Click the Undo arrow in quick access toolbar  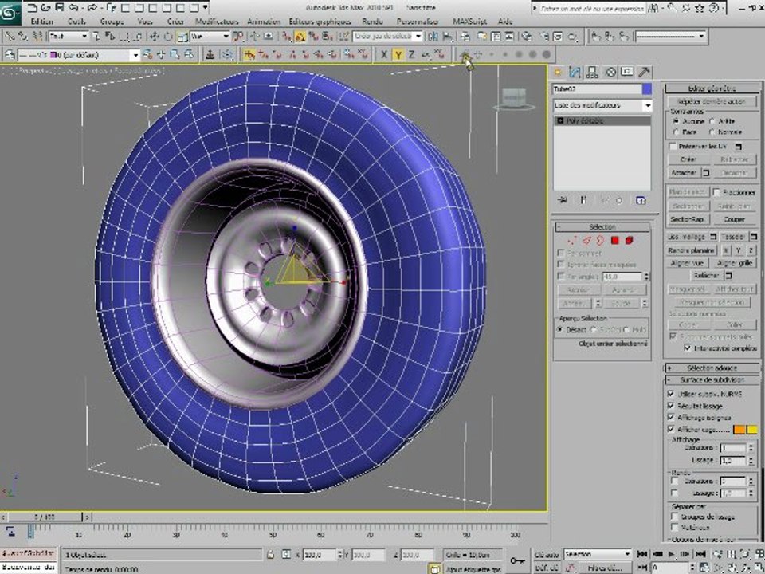click(x=73, y=7)
